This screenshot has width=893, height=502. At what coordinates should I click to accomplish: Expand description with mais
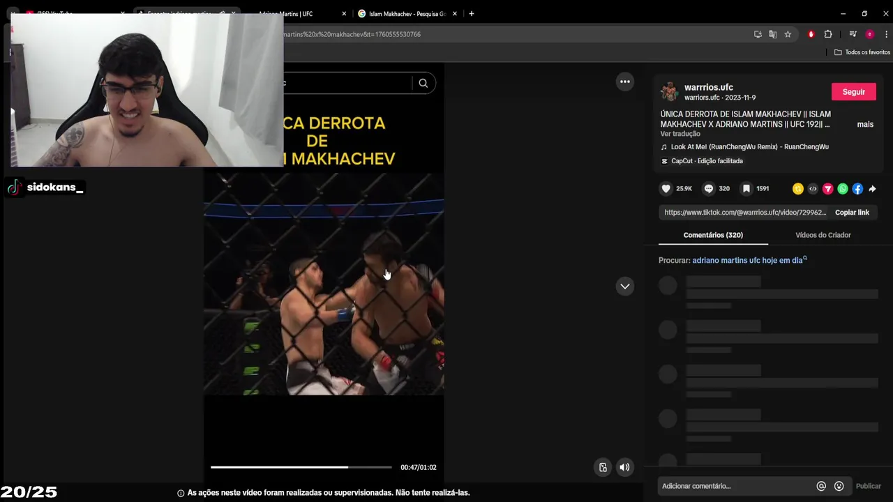[865, 124]
